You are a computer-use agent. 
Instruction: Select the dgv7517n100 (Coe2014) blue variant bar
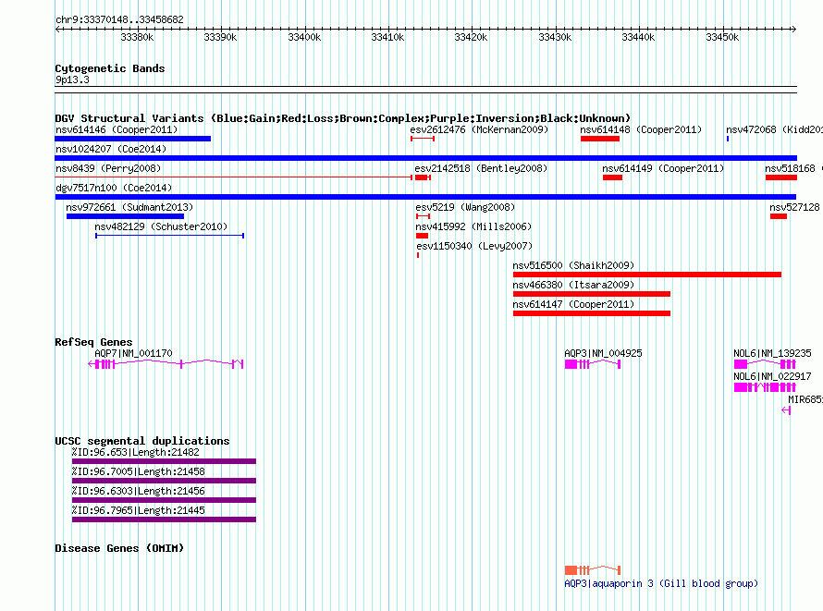(425, 197)
